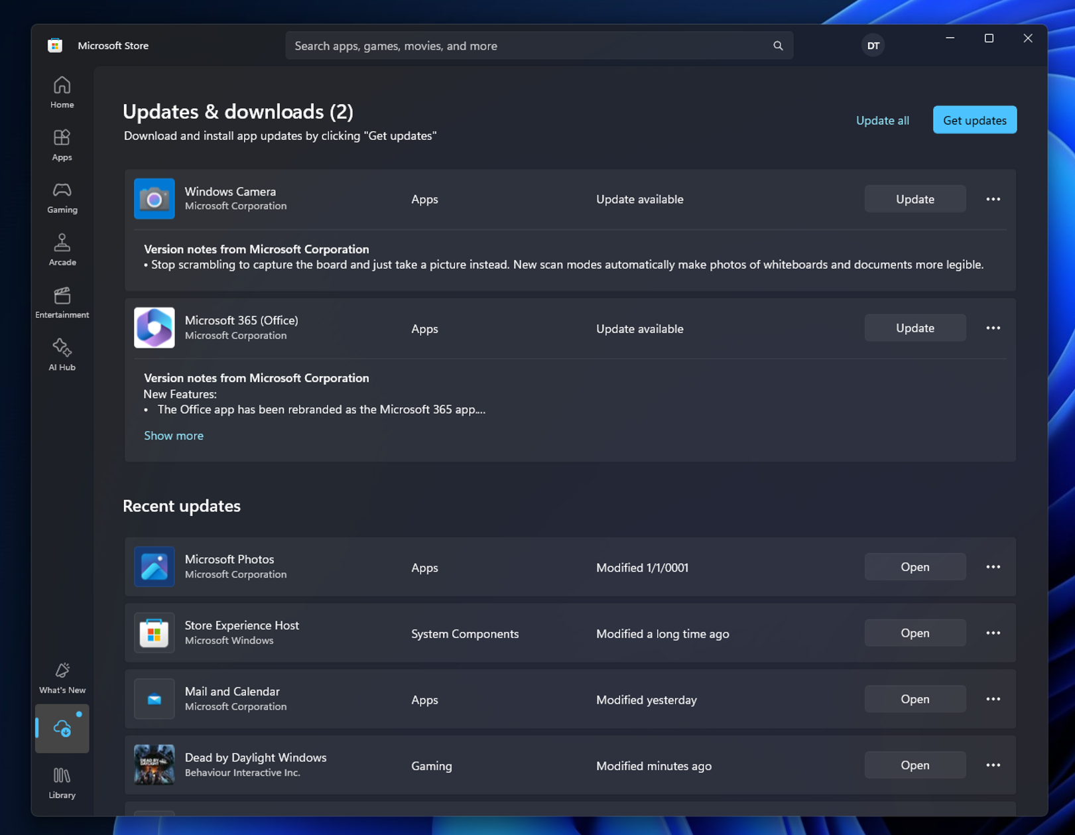Open the Arcade section in sidebar
Image resolution: width=1075 pixels, height=835 pixels.
pos(62,249)
